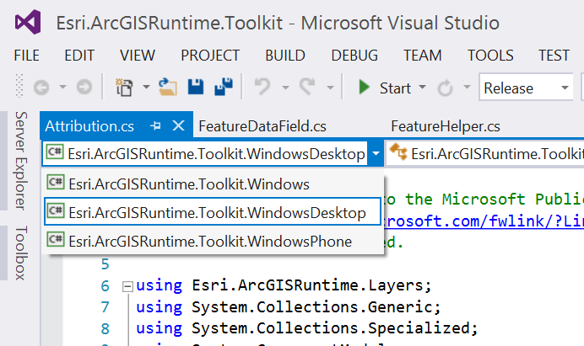Open the PROJECT menu

tap(210, 56)
